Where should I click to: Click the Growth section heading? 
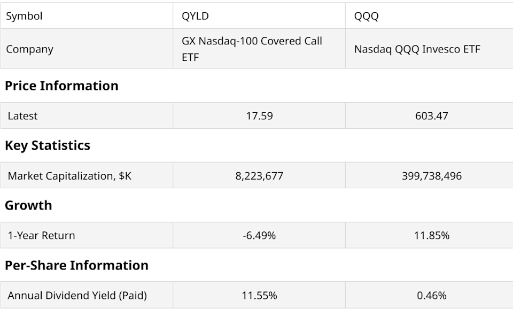28,205
